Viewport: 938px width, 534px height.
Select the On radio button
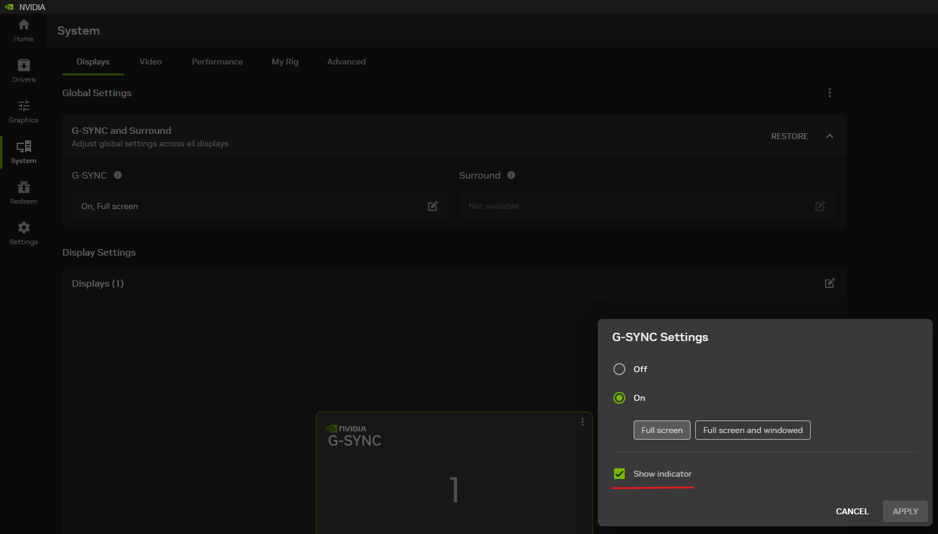coord(619,398)
